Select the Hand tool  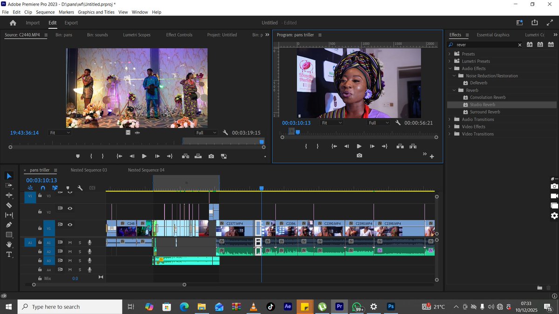pyautogui.click(x=9, y=244)
